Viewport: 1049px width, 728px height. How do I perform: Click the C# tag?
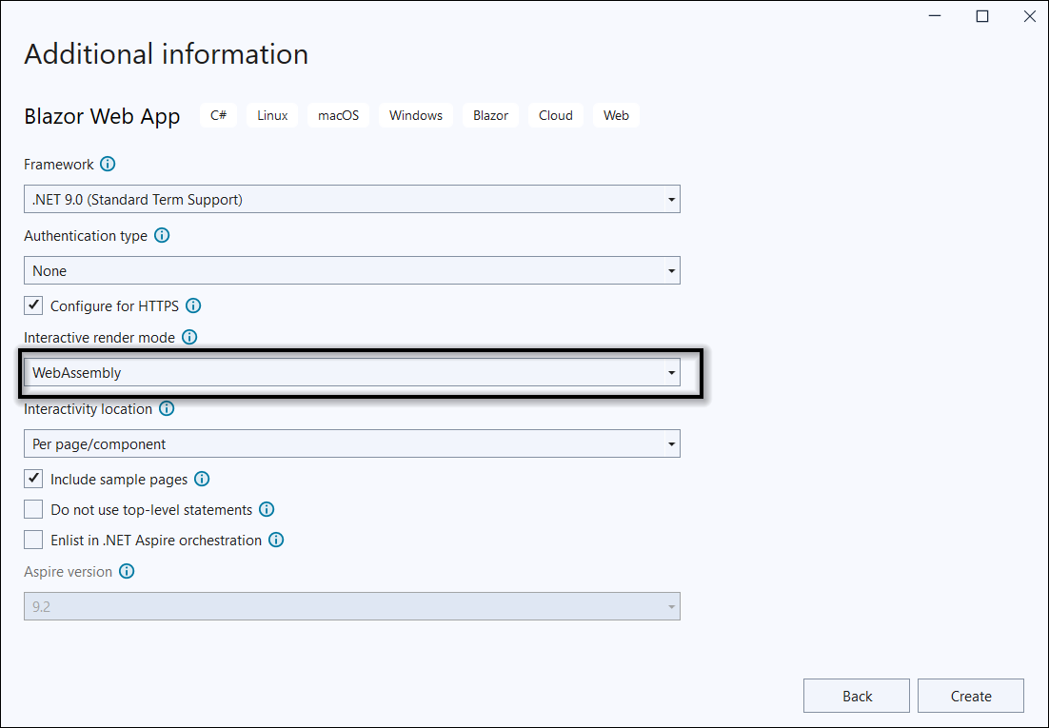(x=218, y=115)
